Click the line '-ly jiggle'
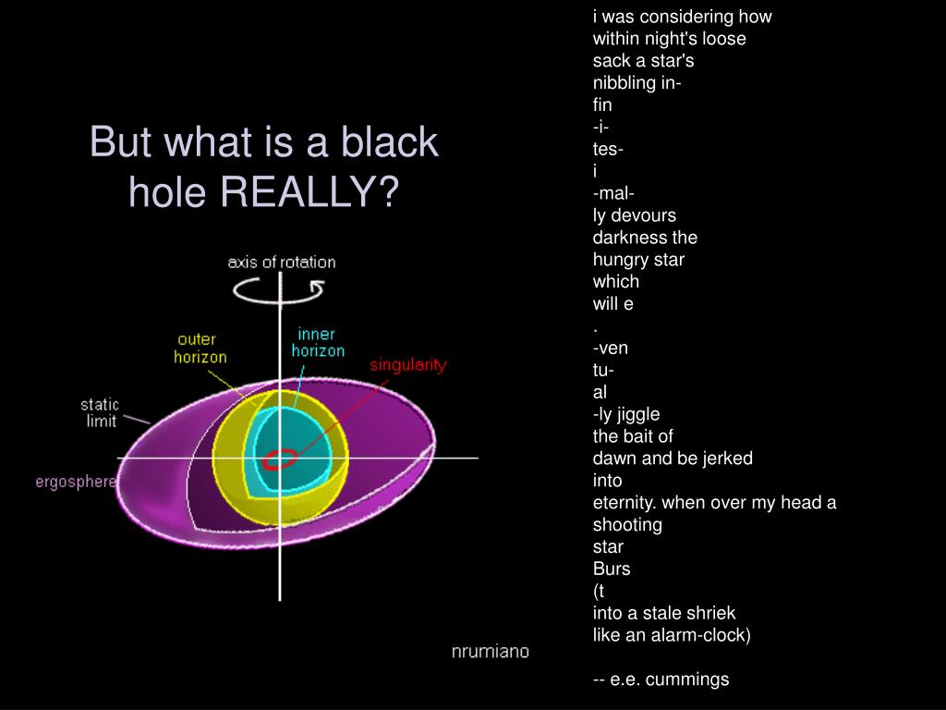The height and width of the screenshot is (710, 946). (x=626, y=414)
